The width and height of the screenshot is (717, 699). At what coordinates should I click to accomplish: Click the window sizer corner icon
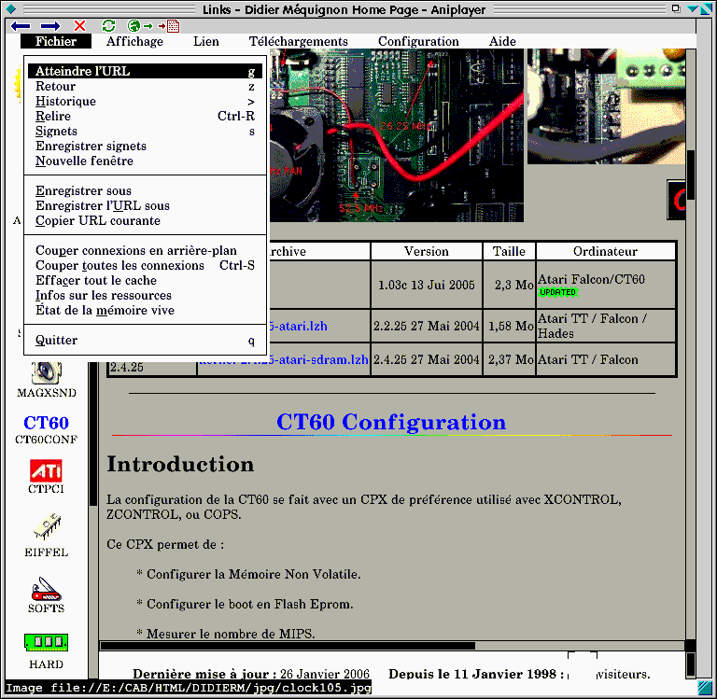click(x=704, y=686)
